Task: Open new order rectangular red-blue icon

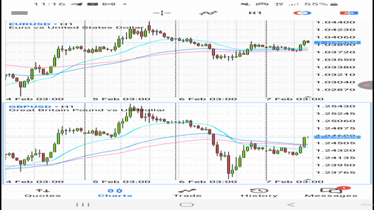Action: tap(349, 13)
